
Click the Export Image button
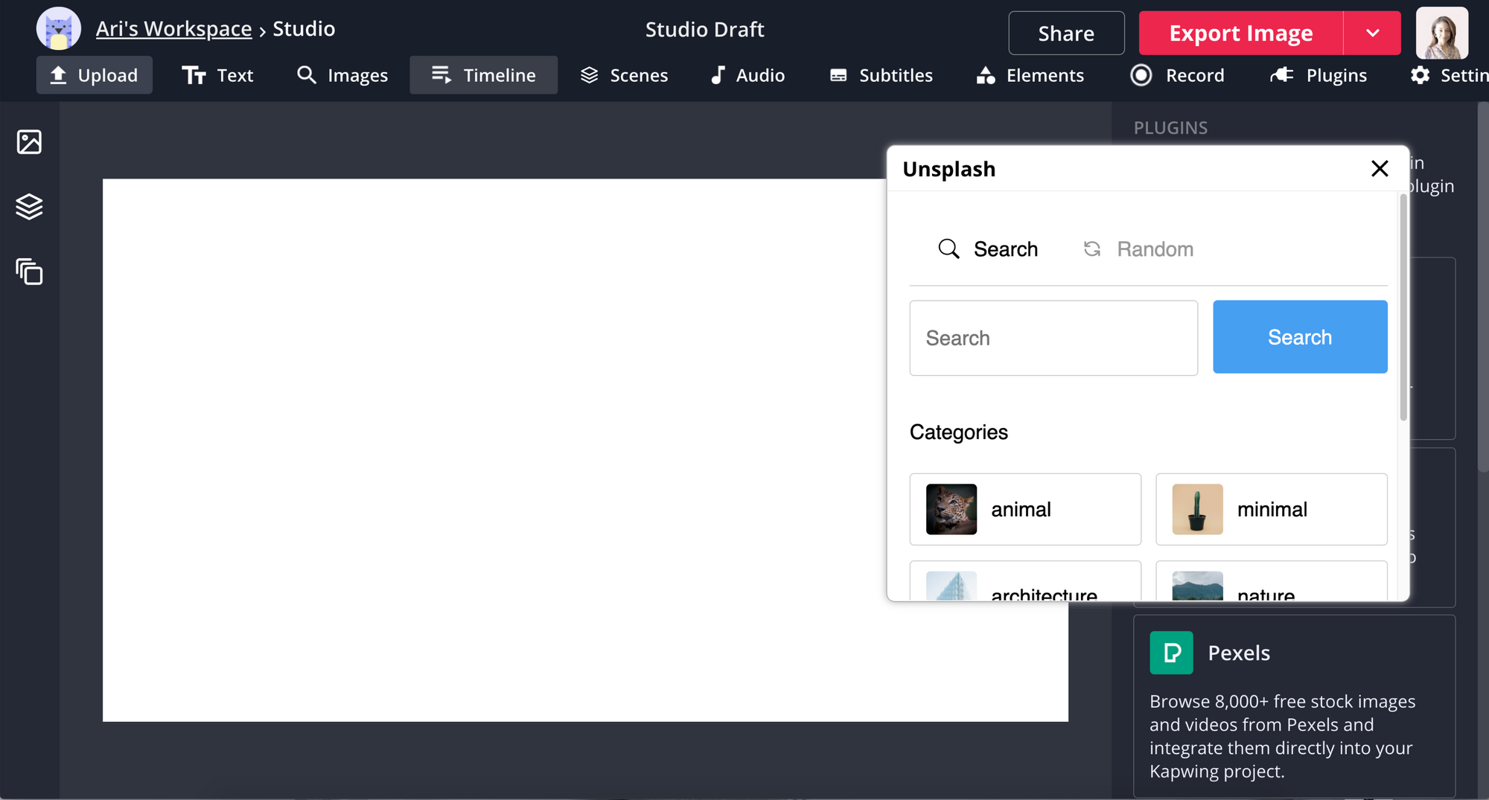click(1240, 33)
